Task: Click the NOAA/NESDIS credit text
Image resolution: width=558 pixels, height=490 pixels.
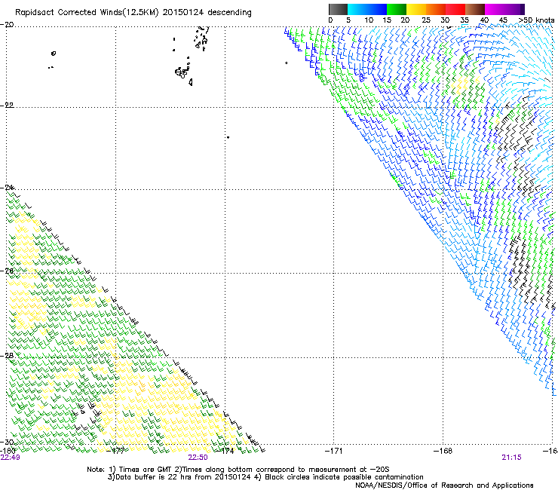Action: tap(444, 485)
